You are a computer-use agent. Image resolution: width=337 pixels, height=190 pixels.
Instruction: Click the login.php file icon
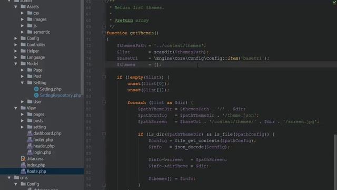click(x=30, y=153)
